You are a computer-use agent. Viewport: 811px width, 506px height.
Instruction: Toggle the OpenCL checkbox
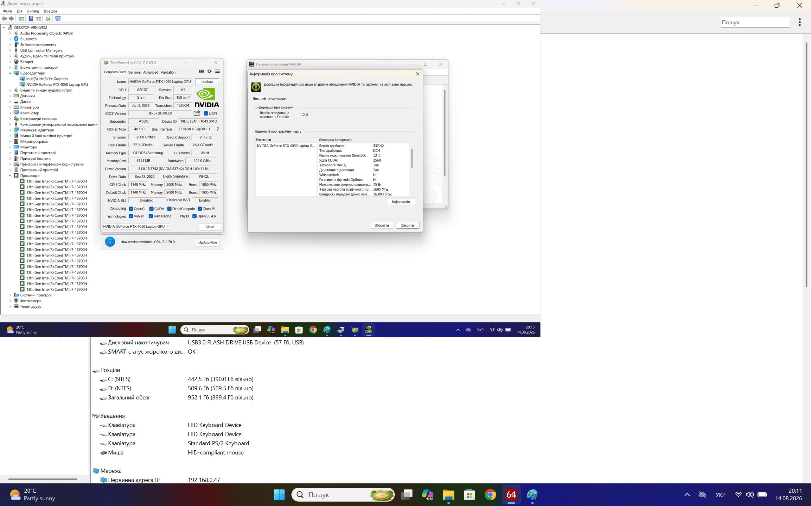click(131, 209)
